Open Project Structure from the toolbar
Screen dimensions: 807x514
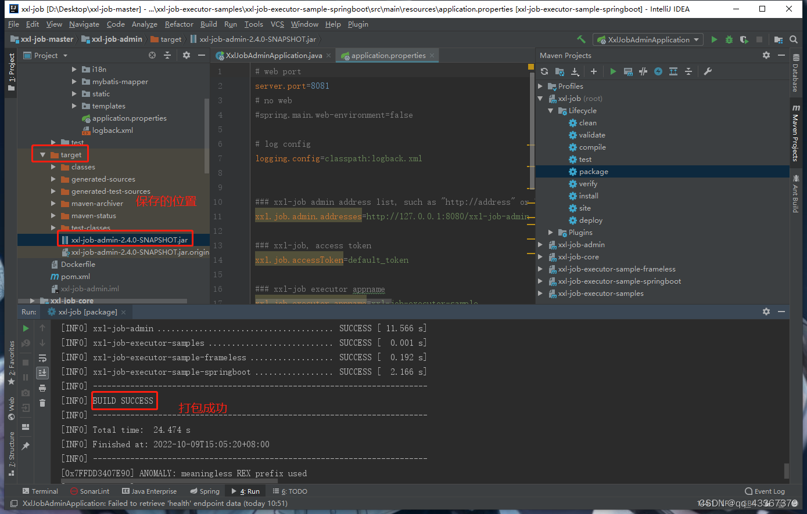(x=779, y=39)
